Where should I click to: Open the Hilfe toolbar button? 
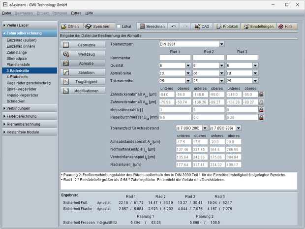click(288, 26)
